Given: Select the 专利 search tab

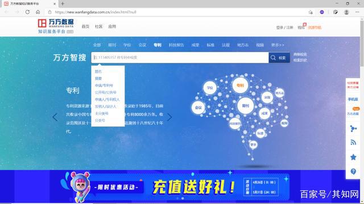Looking at the screenshot, I should coord(158,45).
